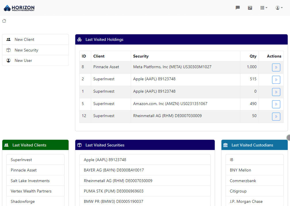This screenshot has width=290, height=206.
Task: Open Commerzbank custodian
Action: tap(255, 181)
